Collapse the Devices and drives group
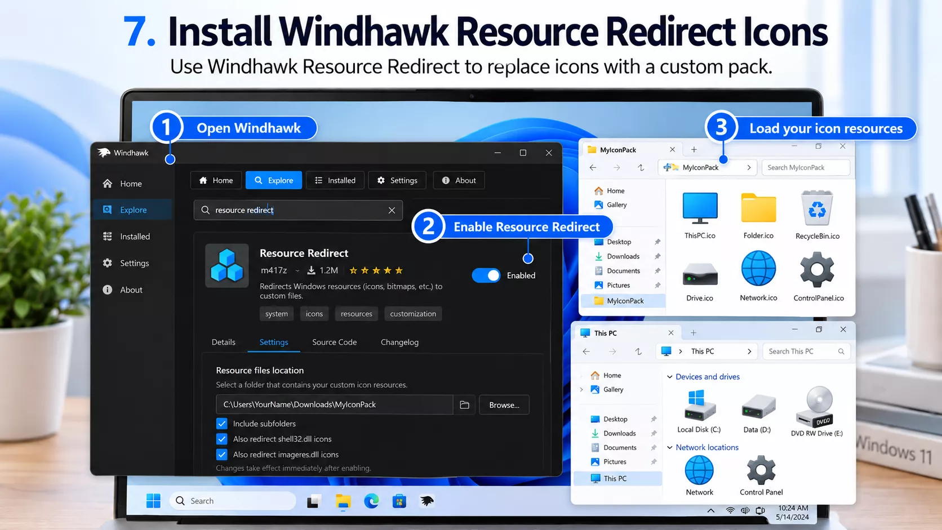Screen dimensions: 942x530 [670, 377]
